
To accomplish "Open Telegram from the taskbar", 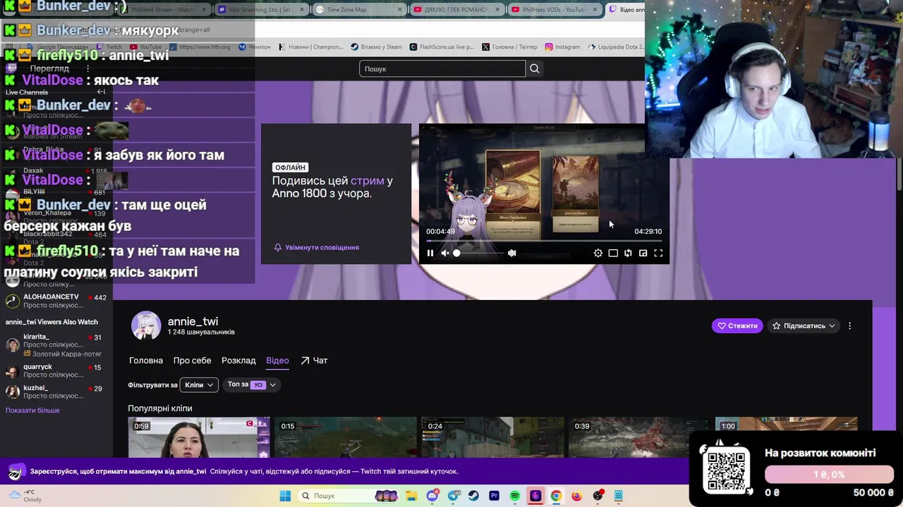I will tap(453, 496).
